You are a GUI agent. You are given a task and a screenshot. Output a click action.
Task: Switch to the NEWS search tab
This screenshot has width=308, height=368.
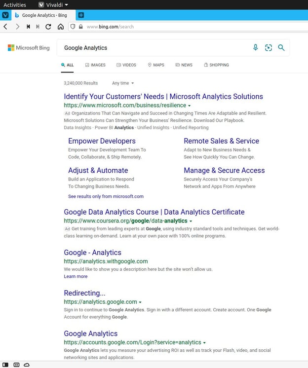(x=184, y=65)
